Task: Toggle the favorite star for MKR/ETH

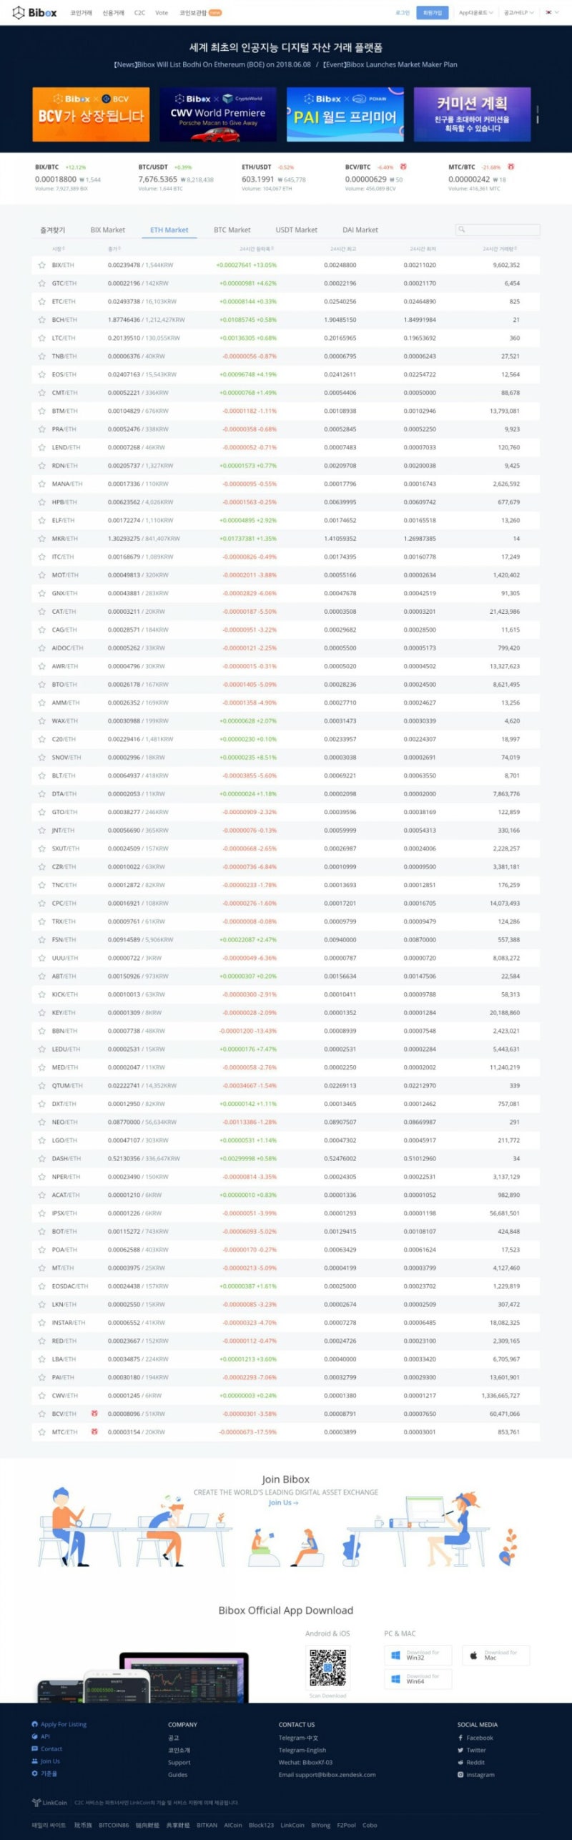Action: pyautogui.click(x=41, y=538)
